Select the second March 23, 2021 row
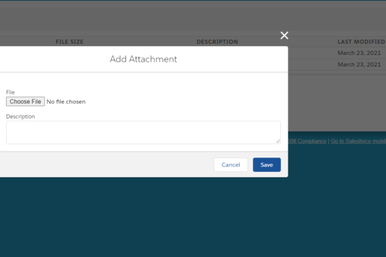Screen dimensions: 386x257 [x=359, y=65]
